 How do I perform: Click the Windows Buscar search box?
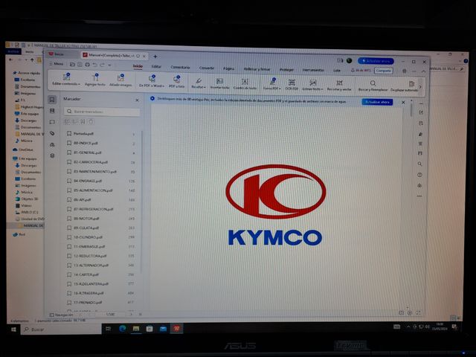61,329
